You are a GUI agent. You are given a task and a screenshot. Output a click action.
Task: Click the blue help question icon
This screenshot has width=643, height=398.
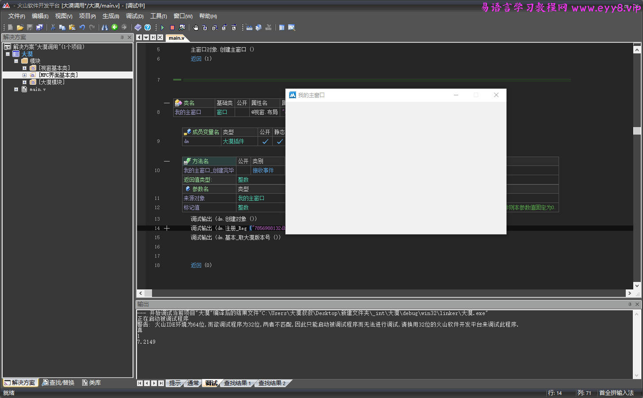pos(148,27)
